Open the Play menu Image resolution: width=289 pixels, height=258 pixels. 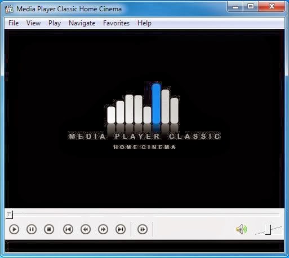click(55, 23)
